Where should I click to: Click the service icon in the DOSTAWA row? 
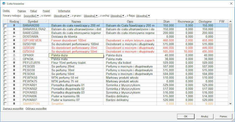coord(14,37)
